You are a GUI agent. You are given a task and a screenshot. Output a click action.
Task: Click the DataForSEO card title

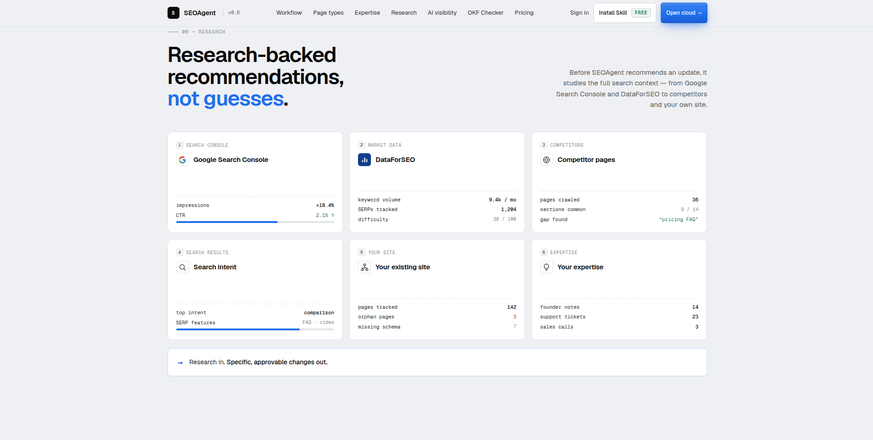coord(395,160)
